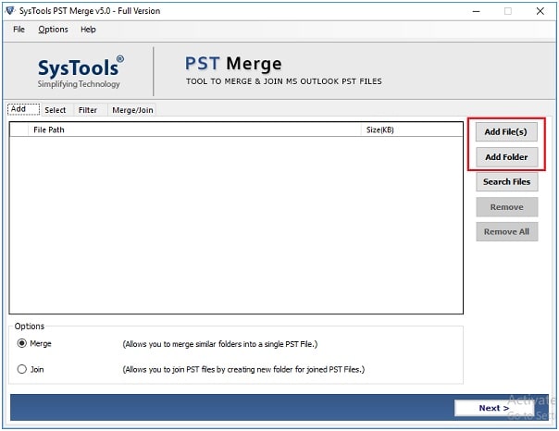This screenshot has width=559, height=431.
Task: Minimize the PST Merge window
Action: 476,11
